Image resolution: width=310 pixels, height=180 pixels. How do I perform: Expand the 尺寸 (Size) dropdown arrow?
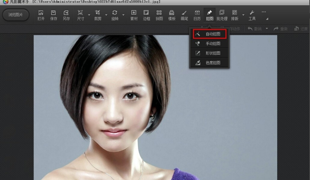pyautogui.click(x=89, y=15)
